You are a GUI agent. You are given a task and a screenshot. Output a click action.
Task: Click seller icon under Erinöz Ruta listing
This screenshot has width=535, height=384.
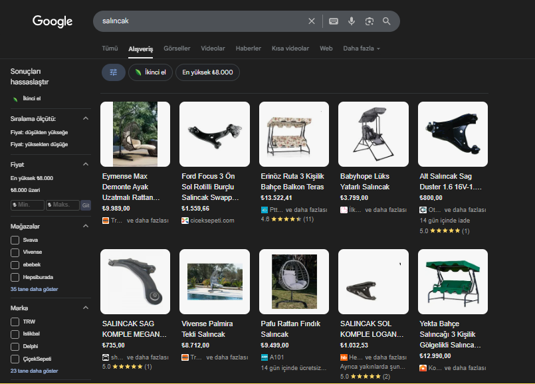[265, 210]
